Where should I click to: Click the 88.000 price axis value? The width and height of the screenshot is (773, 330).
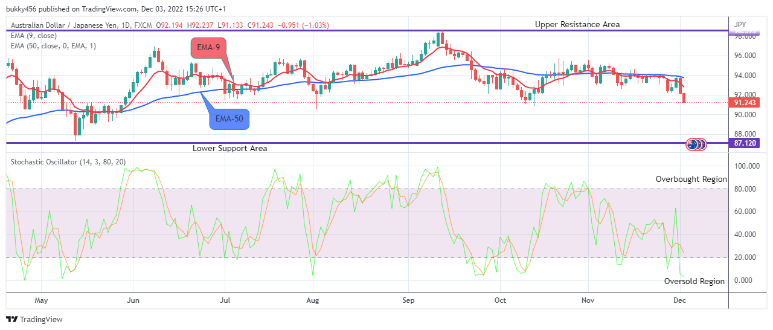[x=745, y=134]
